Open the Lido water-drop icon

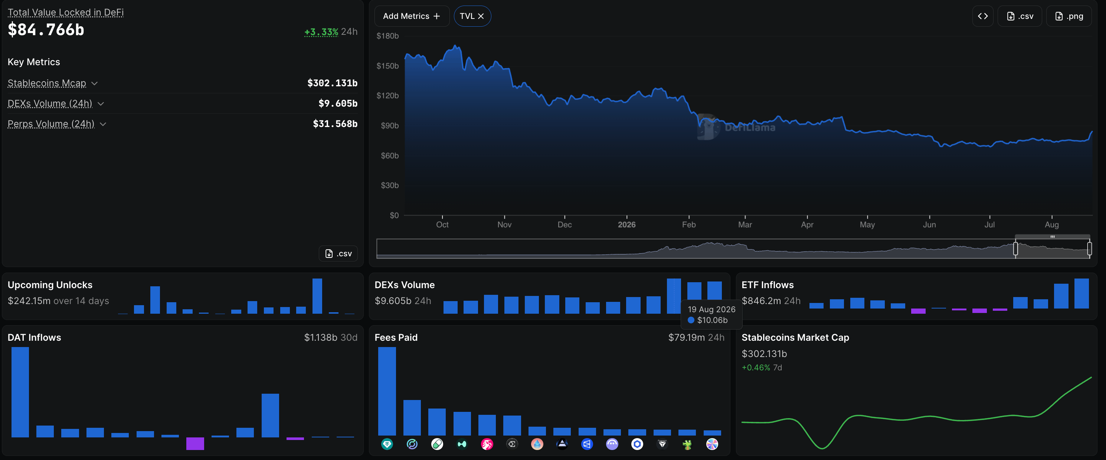pos(537,444)
